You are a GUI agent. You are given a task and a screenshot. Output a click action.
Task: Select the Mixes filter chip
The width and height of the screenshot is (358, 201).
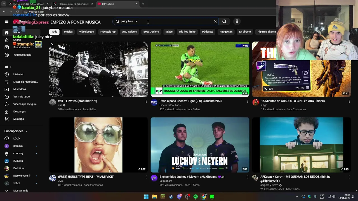coord(169,32)
